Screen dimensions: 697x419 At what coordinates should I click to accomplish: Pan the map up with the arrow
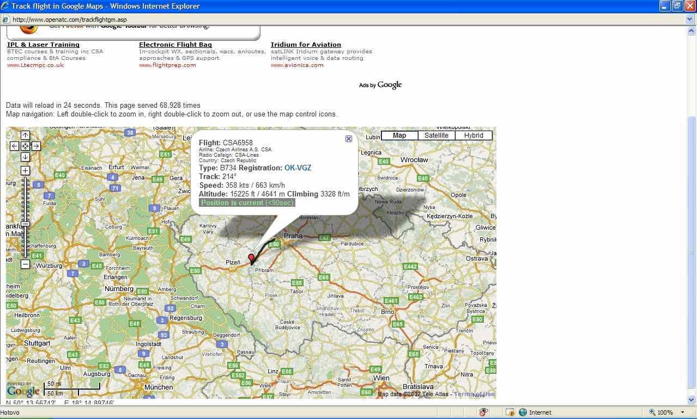coord(25,135)
